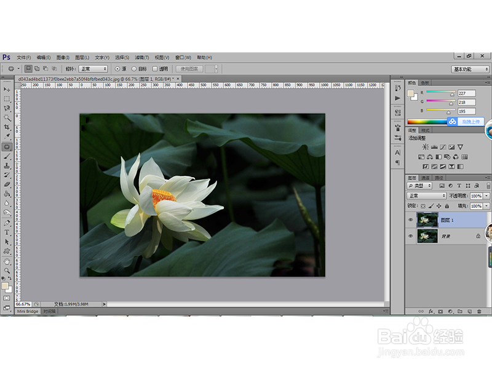This screenshot has height=369, width=492.
Task: Select the Blur tool
Action: [x=7, y=204]
